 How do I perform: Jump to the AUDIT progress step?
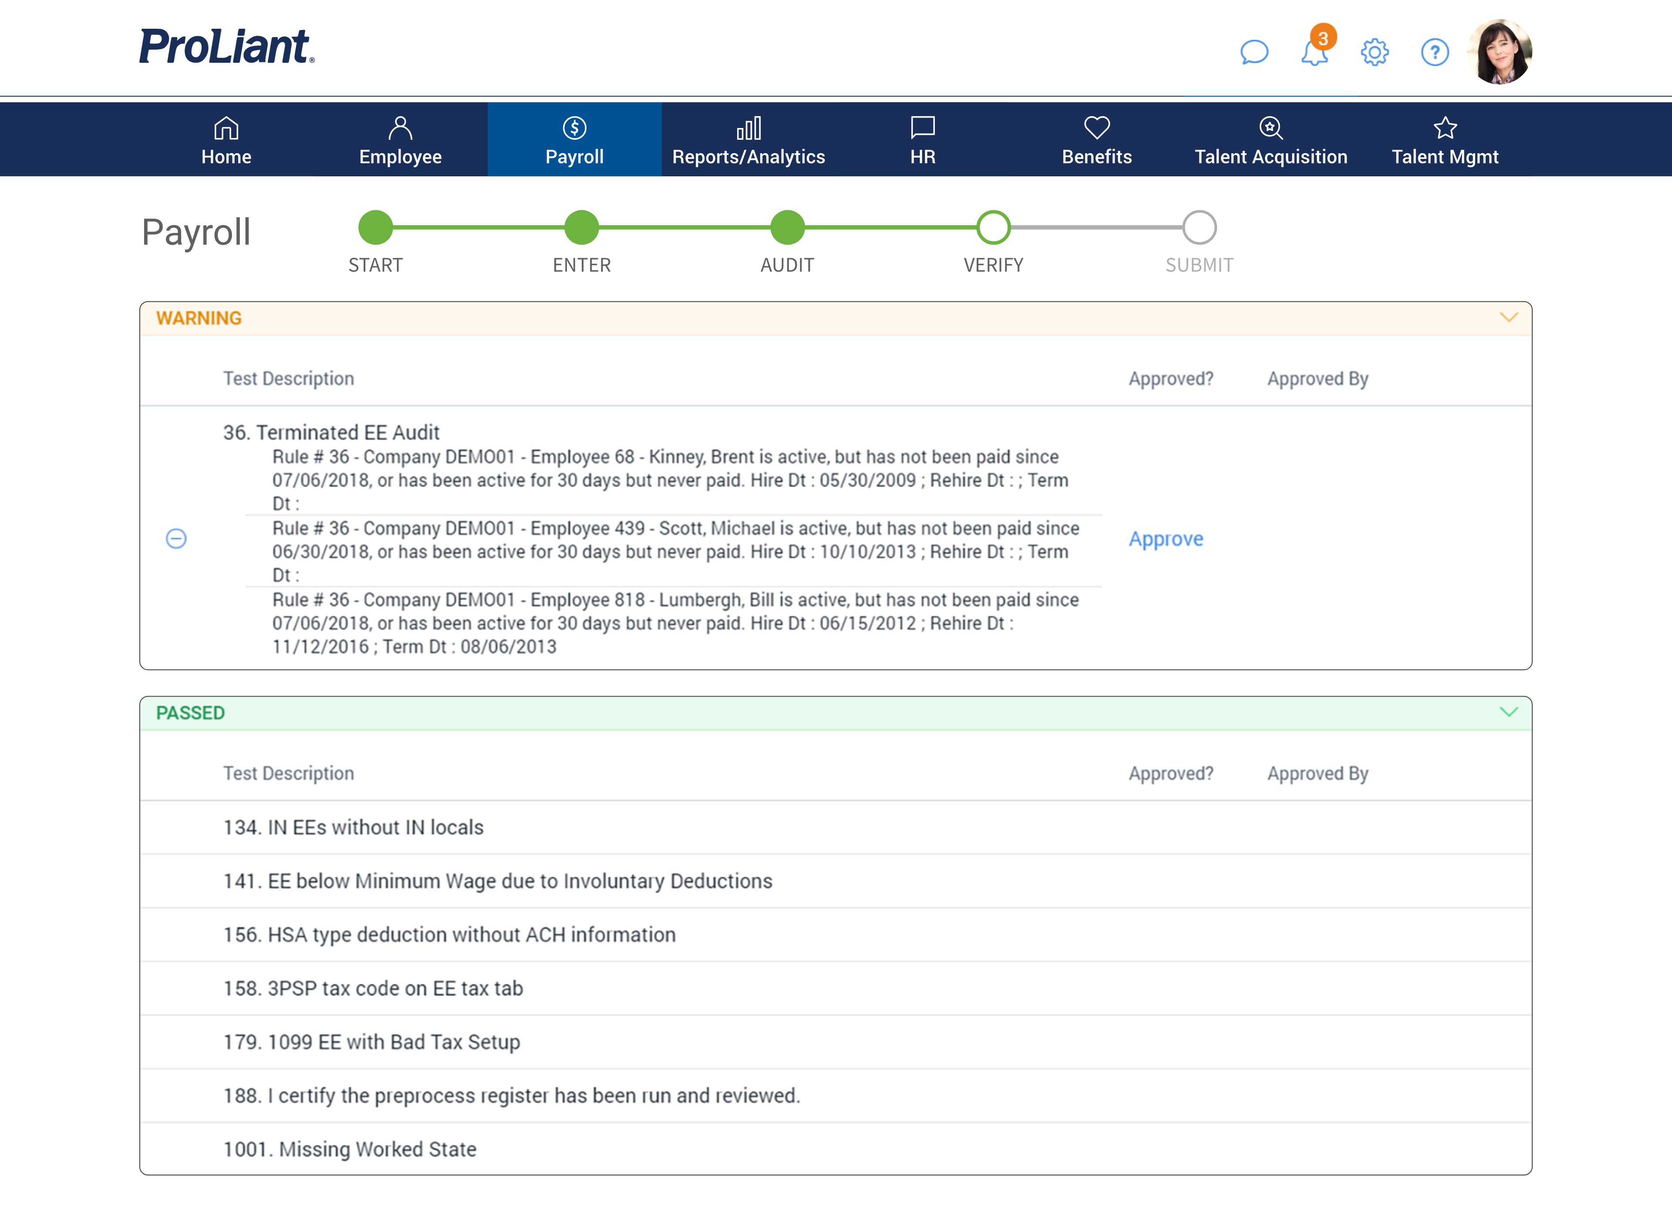tap(787, 227)
